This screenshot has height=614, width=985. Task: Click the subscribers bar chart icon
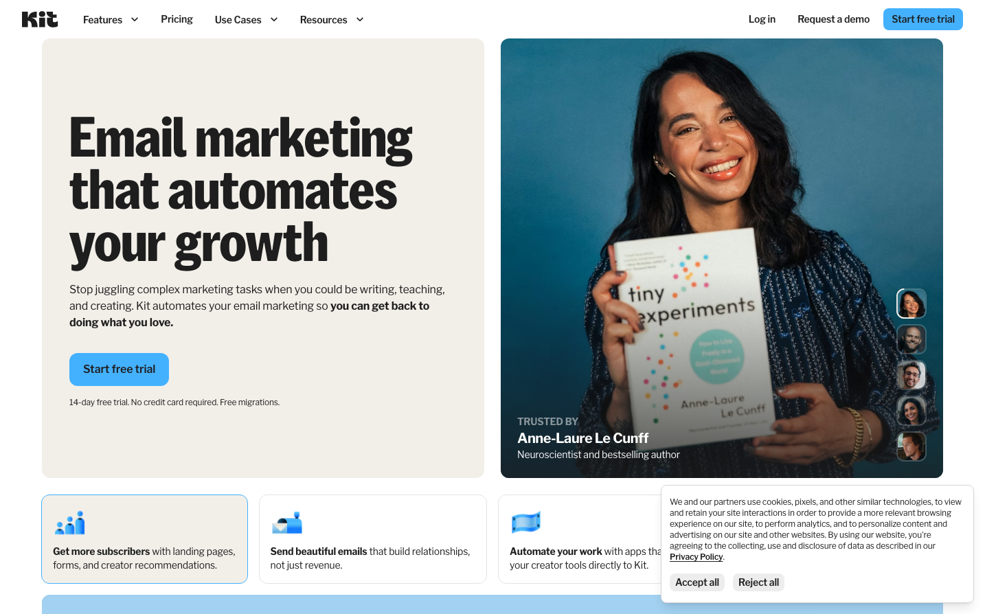click(x=70, y=523)
